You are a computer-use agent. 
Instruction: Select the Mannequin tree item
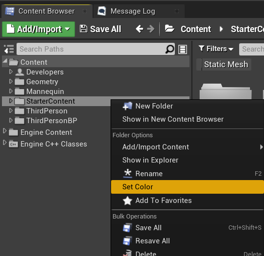[95, 91]
